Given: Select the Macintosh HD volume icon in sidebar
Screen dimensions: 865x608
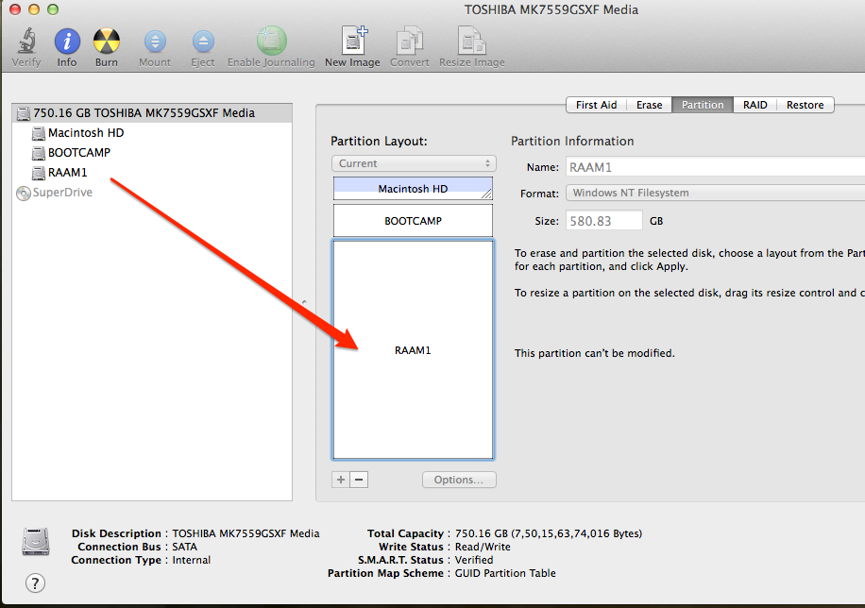Looking at the screenshot, I should tap(39, 133).
